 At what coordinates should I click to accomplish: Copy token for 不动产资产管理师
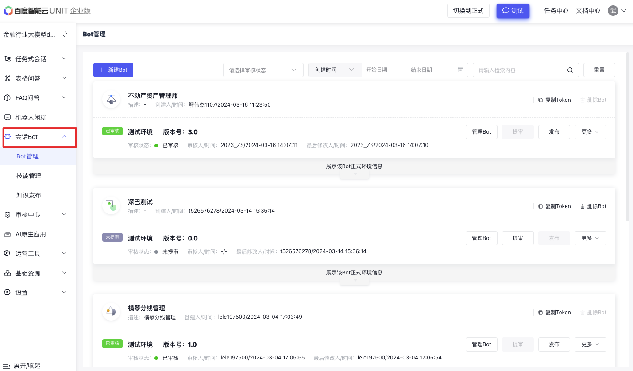555,100
